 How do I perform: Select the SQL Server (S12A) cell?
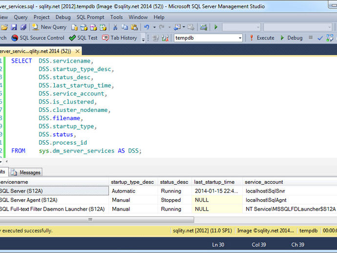click(x=54, y=191)
